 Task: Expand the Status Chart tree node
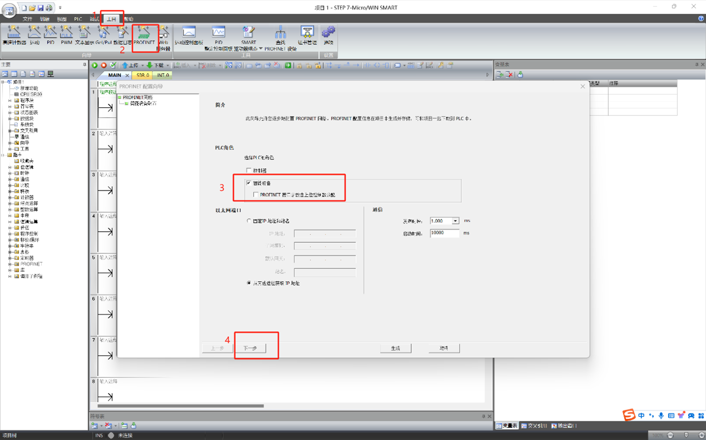pyautogui.click(x=9, y=113)
